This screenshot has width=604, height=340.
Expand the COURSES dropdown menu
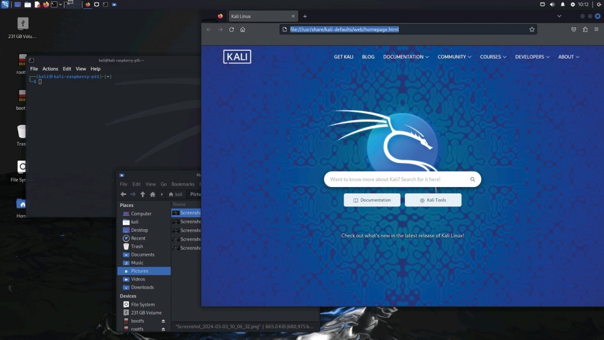coord(493,57)
